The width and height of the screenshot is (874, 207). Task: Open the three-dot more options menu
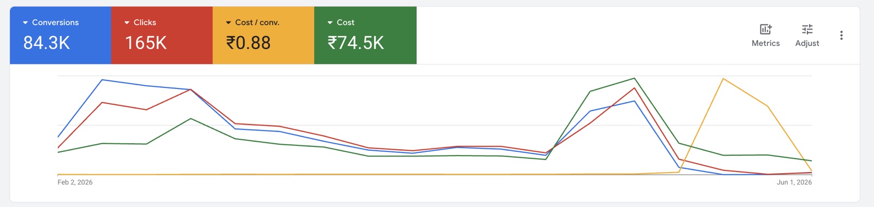click(841, 36)
